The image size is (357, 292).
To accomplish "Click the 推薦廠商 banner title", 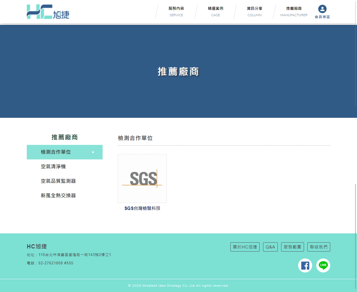I will point(178,71).
